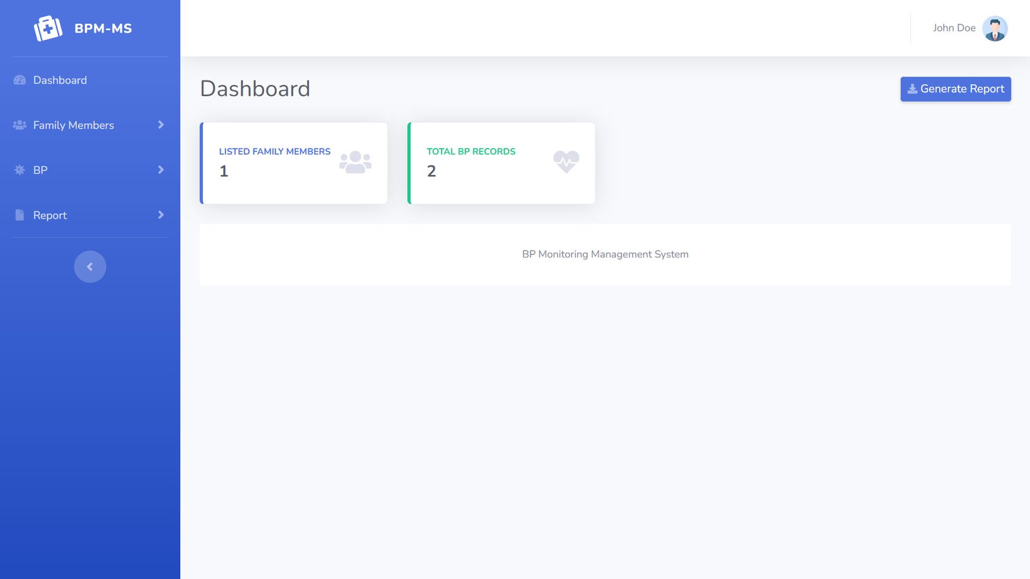
Task: Click the Generate Report button
Action: tap(956, 89)
